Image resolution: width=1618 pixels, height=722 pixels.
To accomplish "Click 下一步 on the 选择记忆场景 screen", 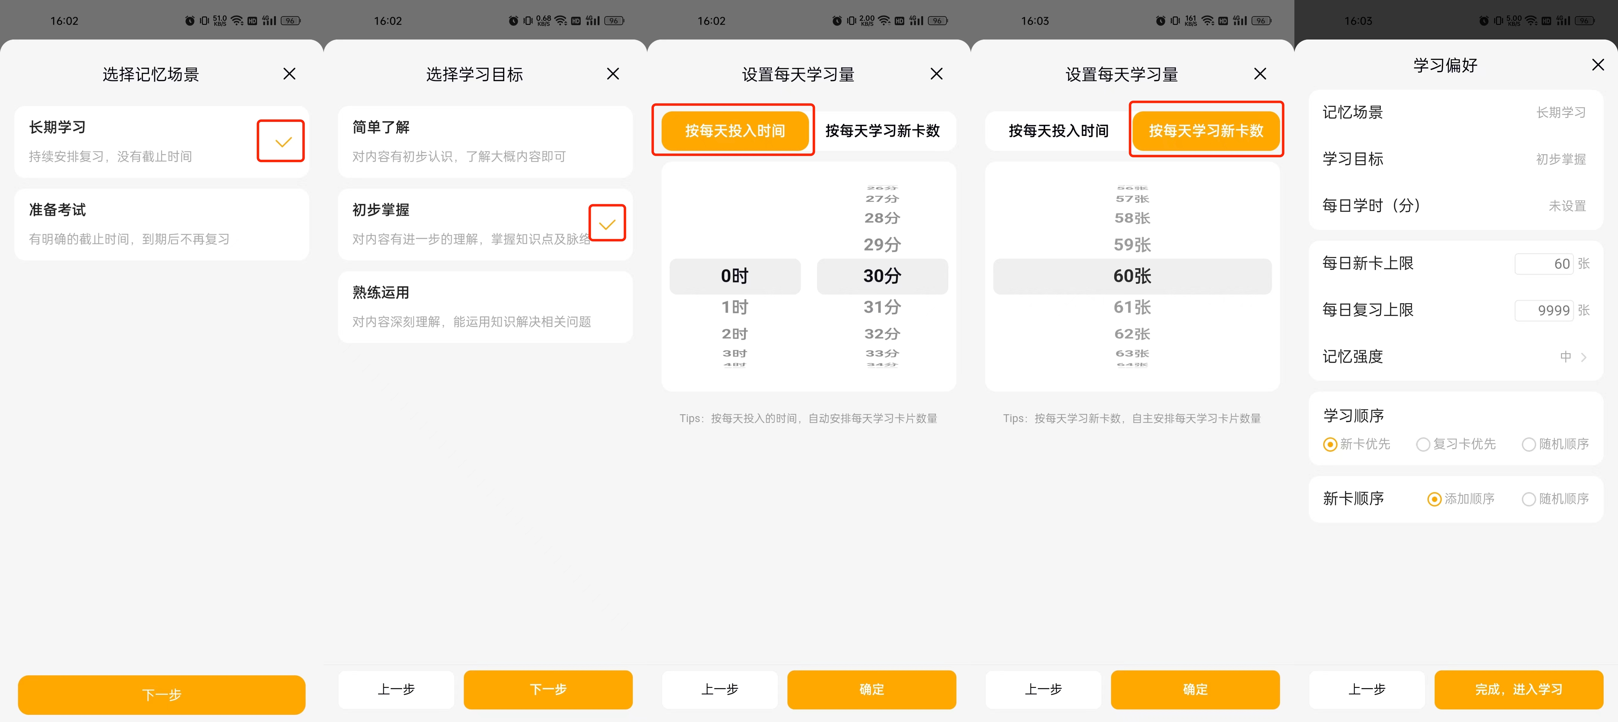I will coord(162,694).
